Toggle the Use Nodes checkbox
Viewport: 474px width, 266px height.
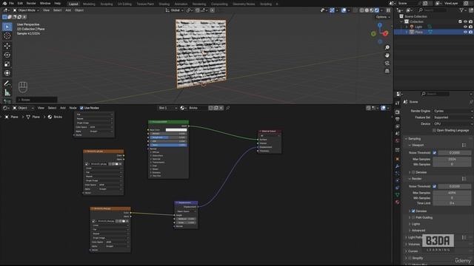pos(81,108)
